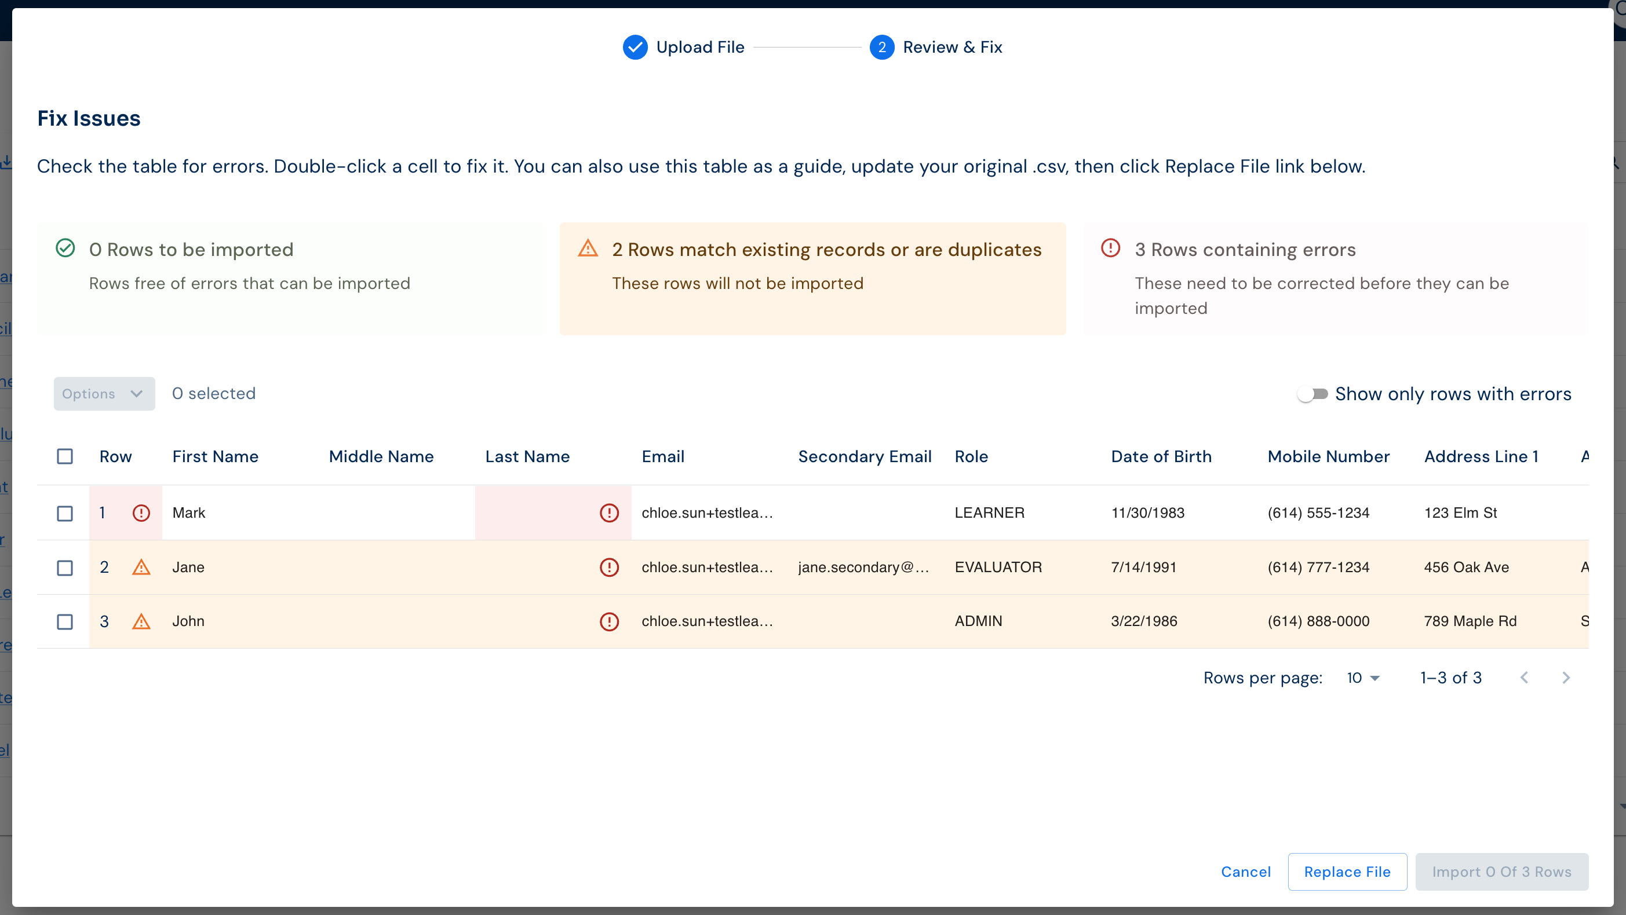The height and width of the screenshot is (915, 1626).
Task: Click Last Name error icon in Mark's row
Action: coord(609,513)
